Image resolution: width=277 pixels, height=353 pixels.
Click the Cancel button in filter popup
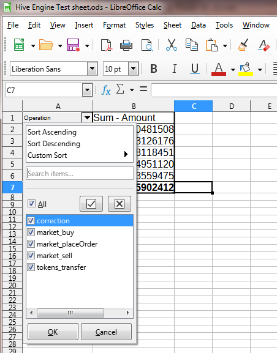click(x=106, y=332)
